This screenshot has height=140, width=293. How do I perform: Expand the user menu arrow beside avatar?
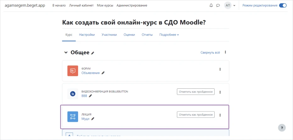coord(234,6)
